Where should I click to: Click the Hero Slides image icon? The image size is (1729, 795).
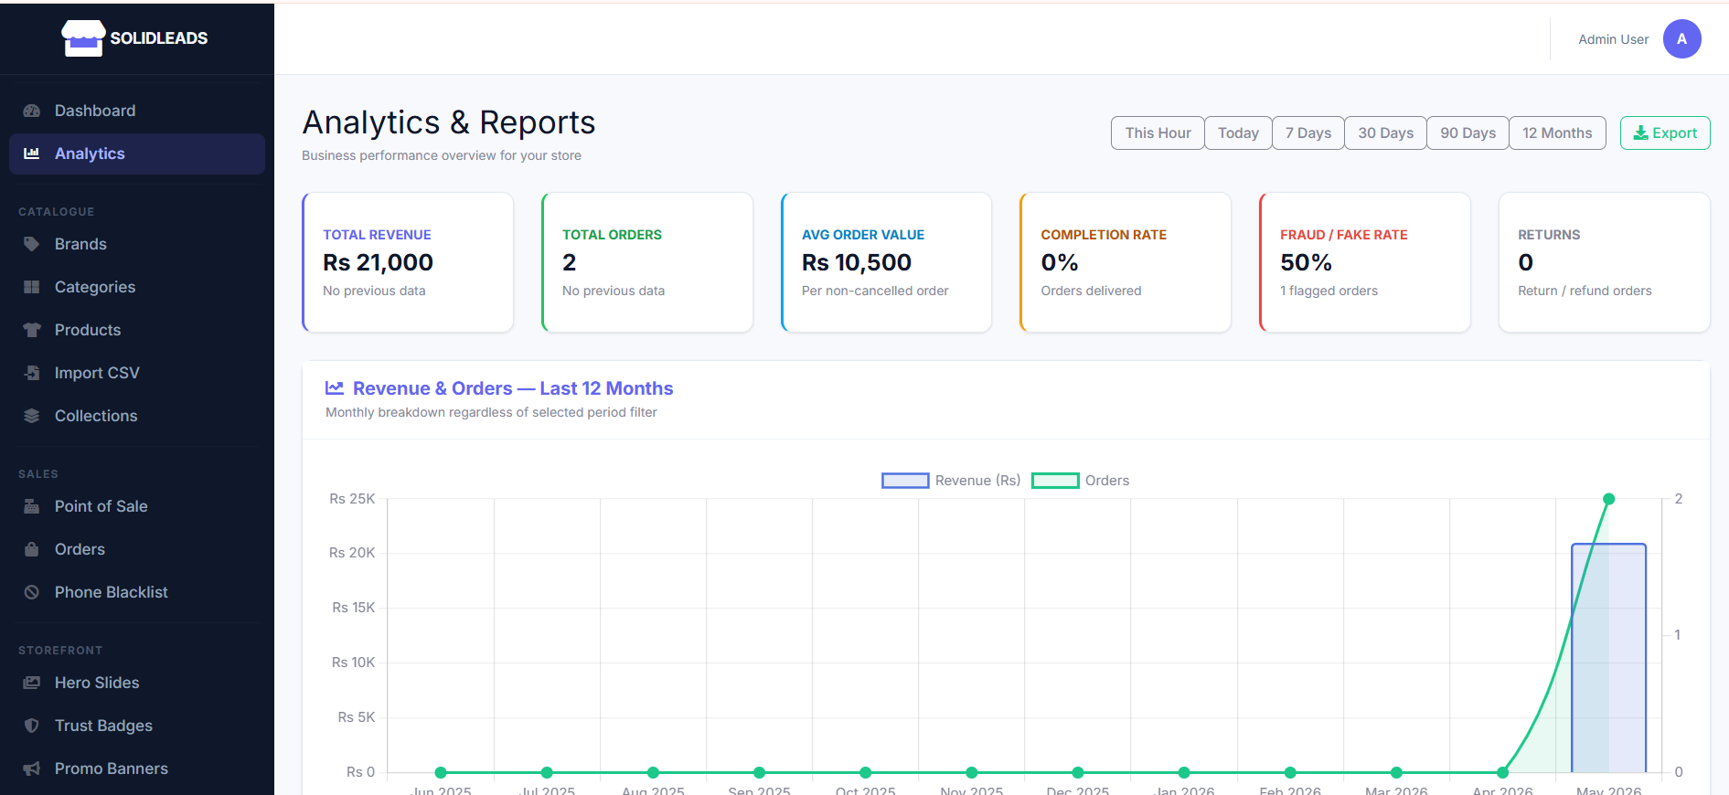tap(32, 683)
